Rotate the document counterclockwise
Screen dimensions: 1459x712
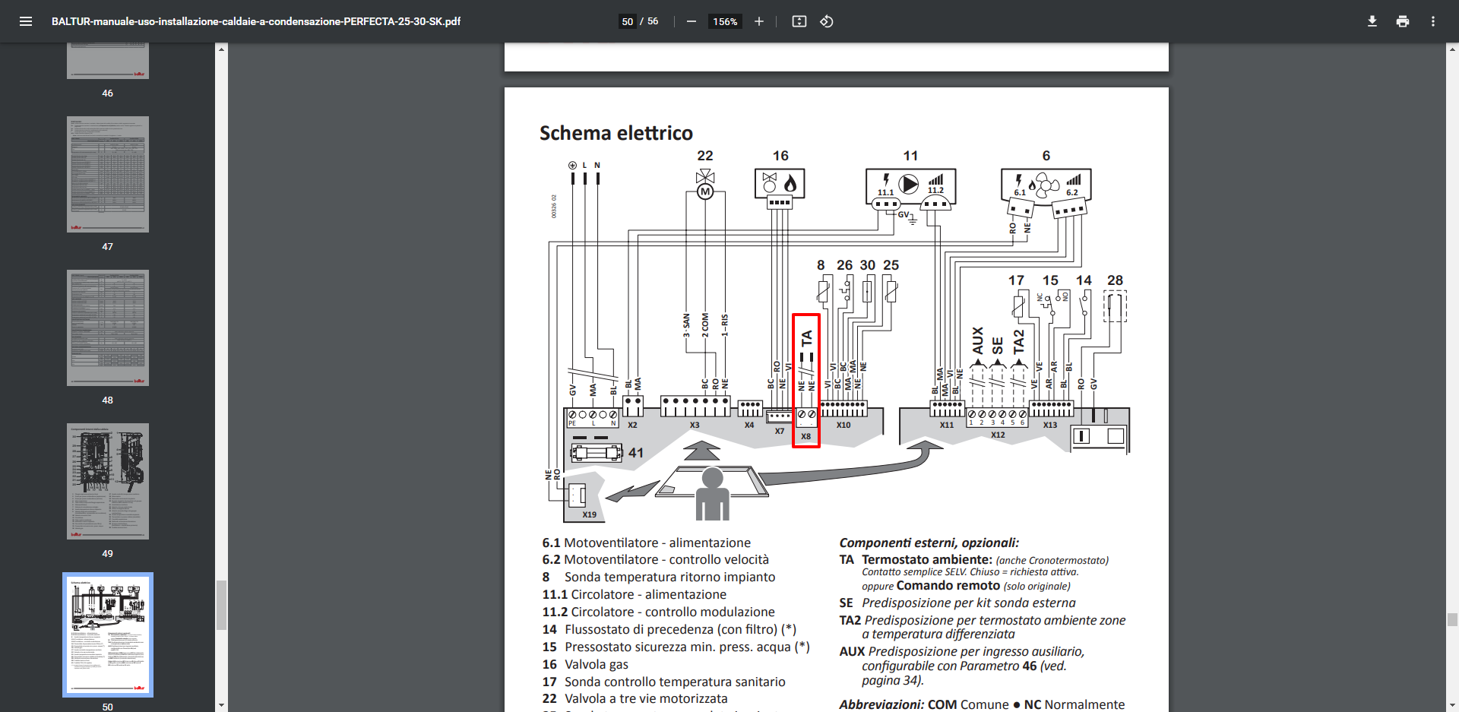pos(827,21)
